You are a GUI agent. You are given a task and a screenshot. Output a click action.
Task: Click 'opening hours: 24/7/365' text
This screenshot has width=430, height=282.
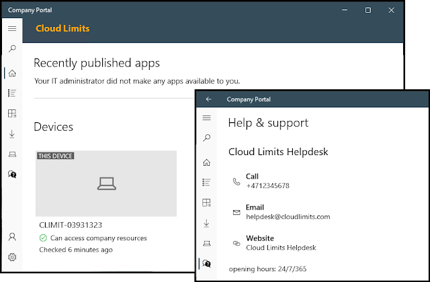(267, 269)
